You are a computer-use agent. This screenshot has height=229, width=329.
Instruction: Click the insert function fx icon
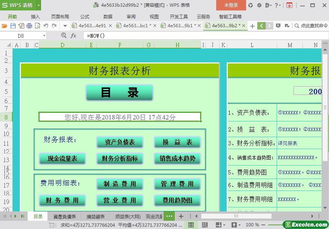pos(74,35)
